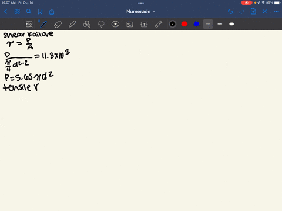Open the elements star tool
The width and height of the screenshot is (282, 211).
click(115, 24)
